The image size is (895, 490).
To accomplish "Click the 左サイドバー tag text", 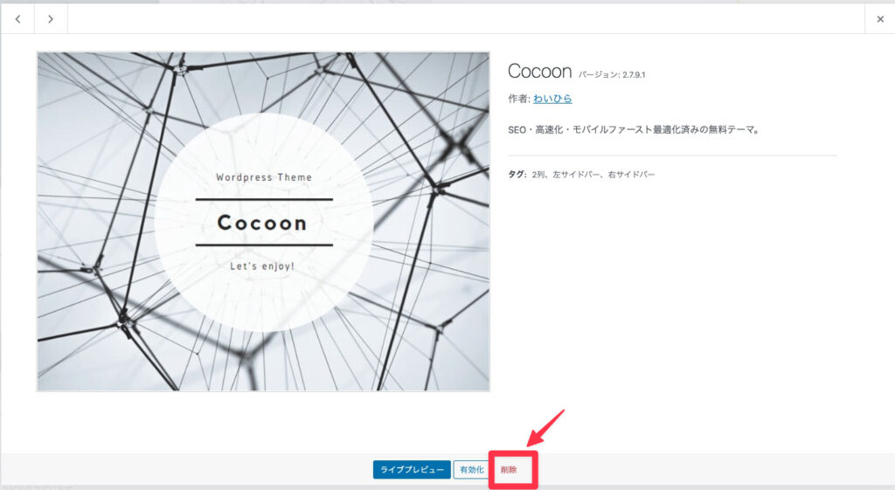I will click(x=576, y=175).
